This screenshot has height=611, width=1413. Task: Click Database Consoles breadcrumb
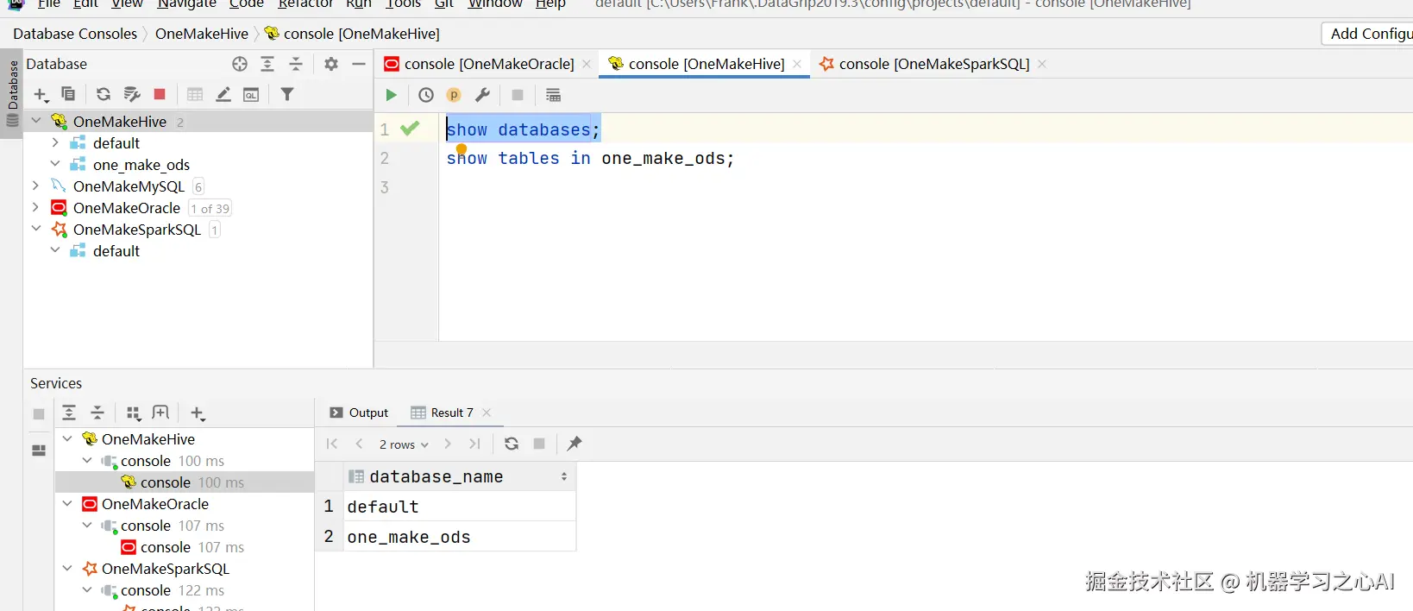[75, 34]
